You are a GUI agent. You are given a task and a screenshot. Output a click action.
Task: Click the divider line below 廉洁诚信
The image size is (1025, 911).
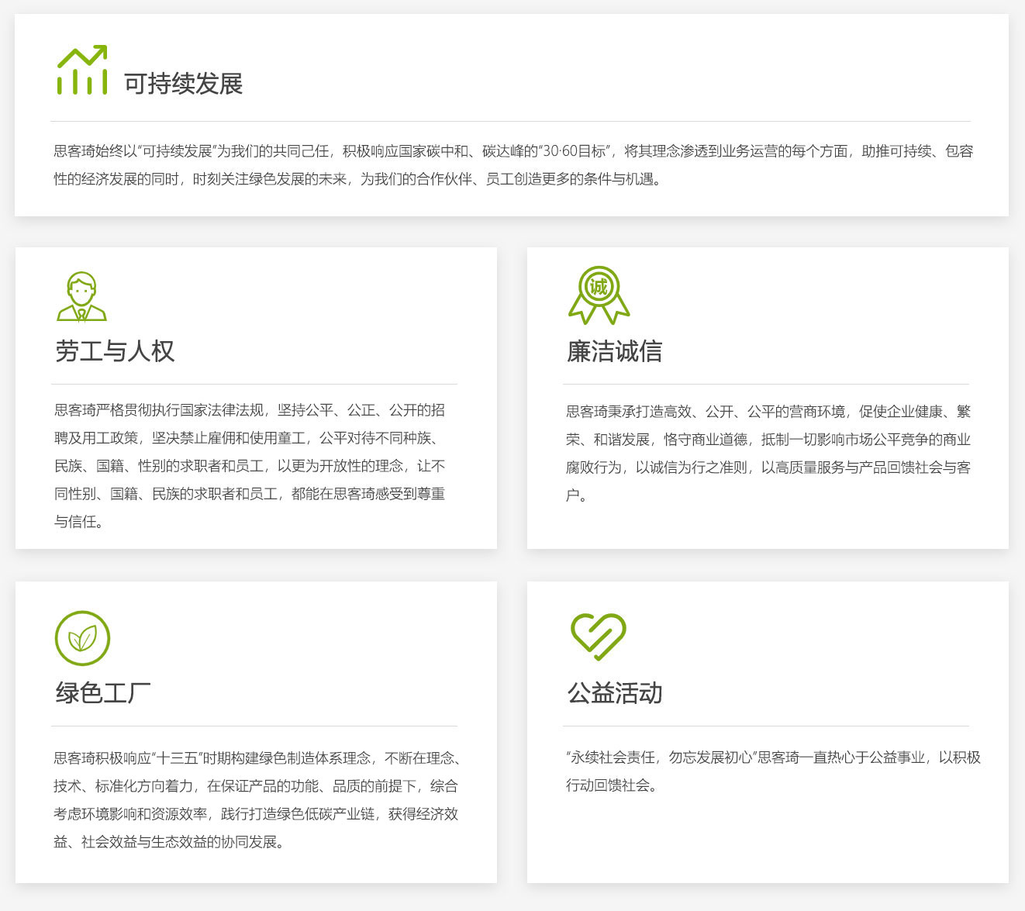(x=766, y=385)
